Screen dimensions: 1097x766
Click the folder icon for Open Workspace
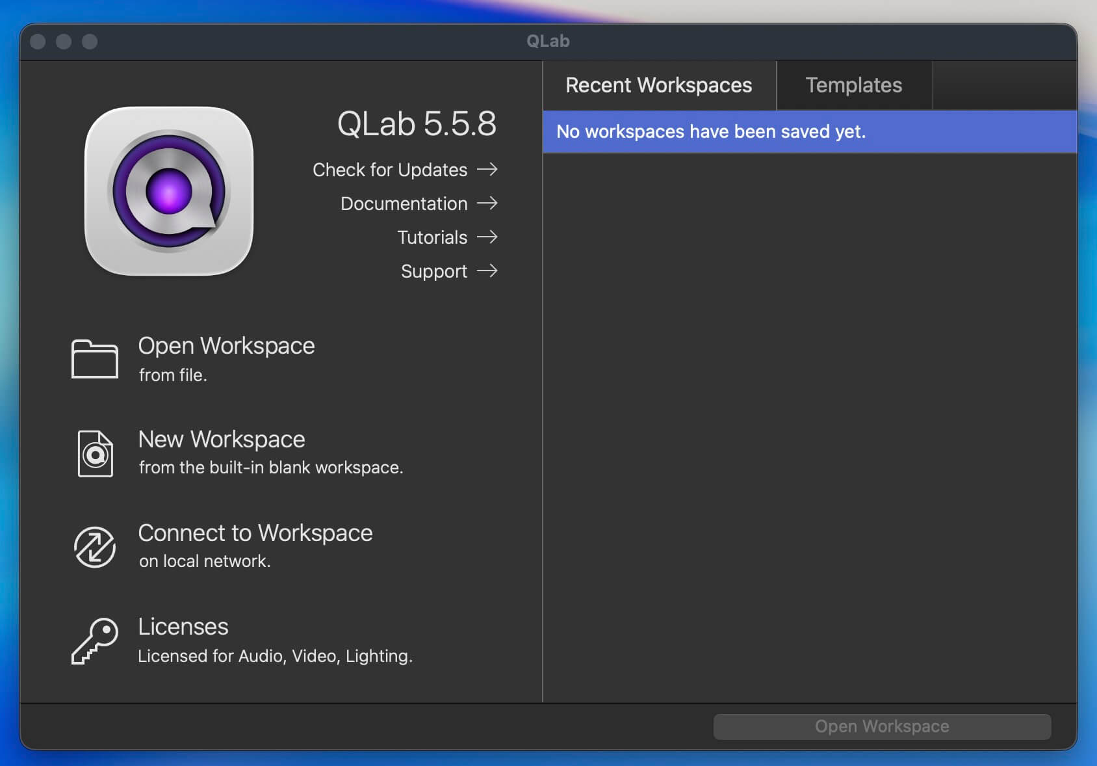pyautogui.click(x=94, y=358)
